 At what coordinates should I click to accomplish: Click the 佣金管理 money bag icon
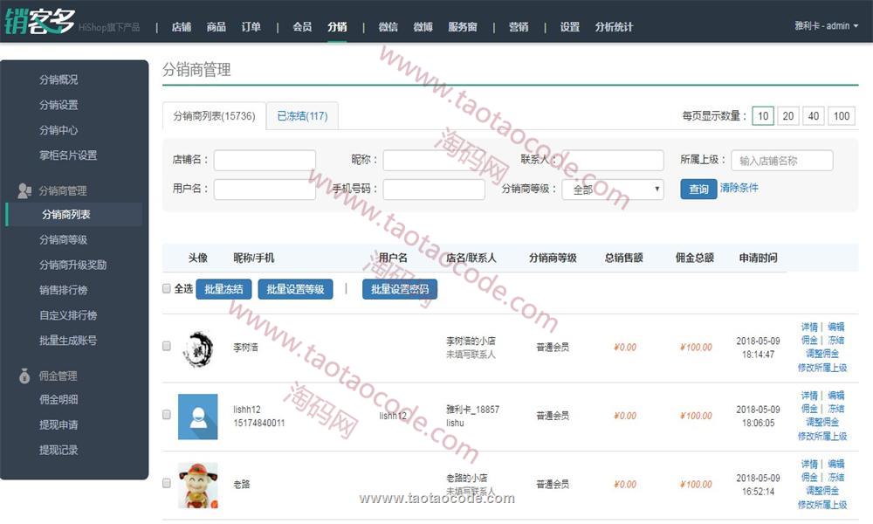point(24,376)
